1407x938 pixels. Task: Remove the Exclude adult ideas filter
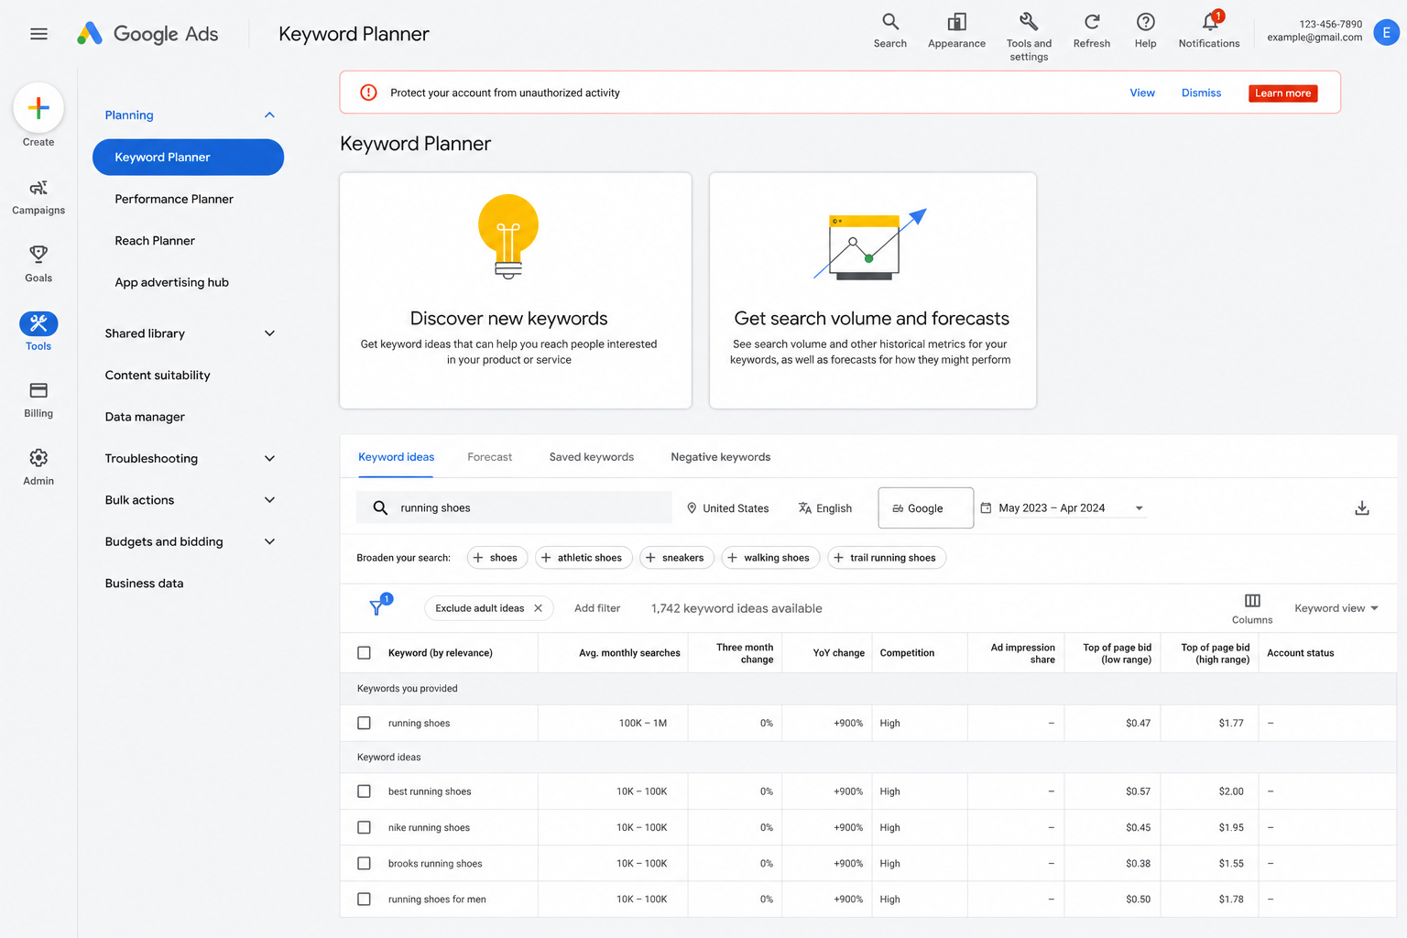click(x=539, y=608)
